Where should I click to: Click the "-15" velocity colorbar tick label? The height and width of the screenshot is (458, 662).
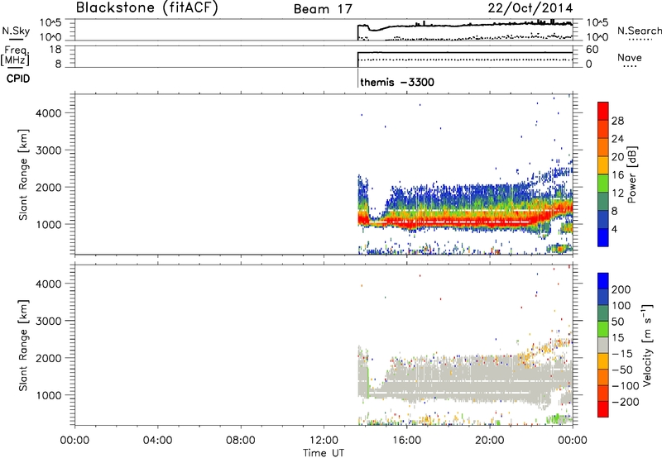[622, 353]
